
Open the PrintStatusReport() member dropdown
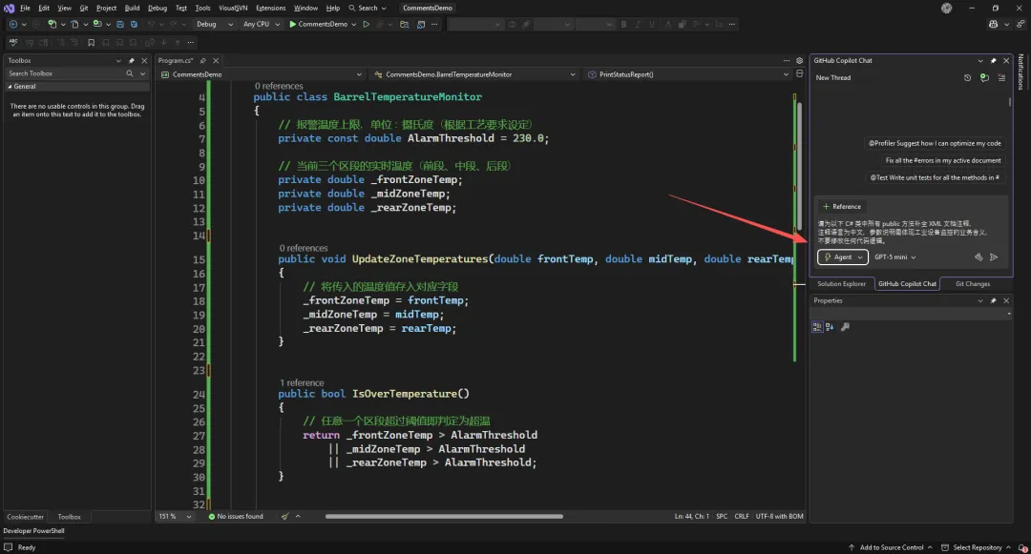pyautogui.click(x=687, y=74)
